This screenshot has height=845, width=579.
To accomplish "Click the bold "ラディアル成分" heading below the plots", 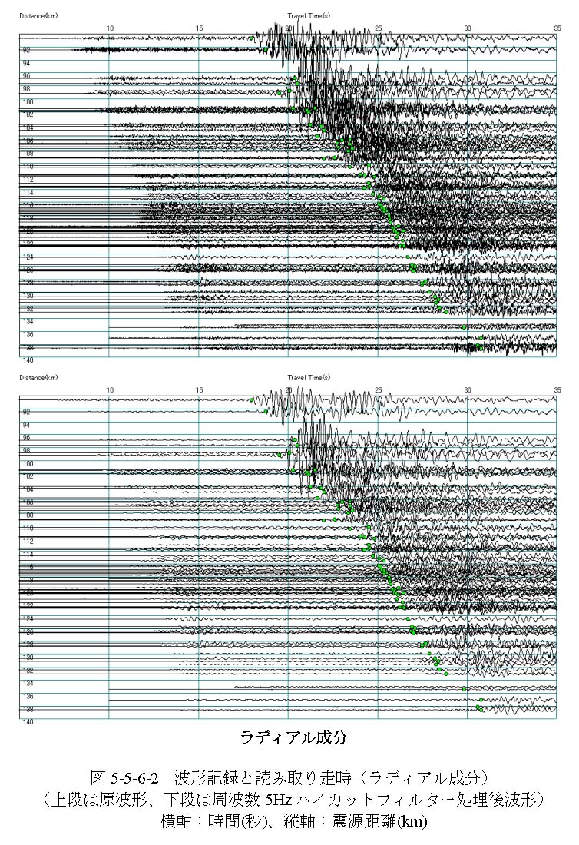I will (x=293, y=737).
